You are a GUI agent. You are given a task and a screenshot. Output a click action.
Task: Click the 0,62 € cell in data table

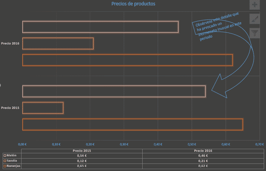[203, 166]
